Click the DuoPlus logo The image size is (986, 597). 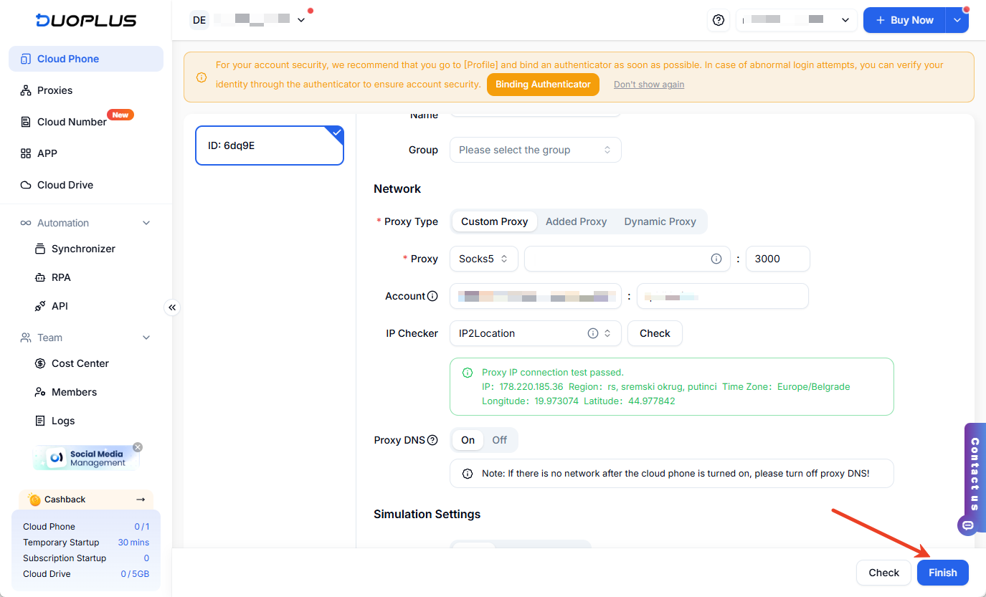tap(86, 20)
